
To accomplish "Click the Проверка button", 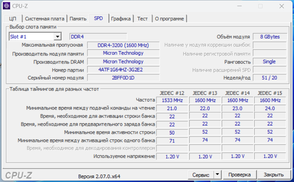I will point(239,175).
